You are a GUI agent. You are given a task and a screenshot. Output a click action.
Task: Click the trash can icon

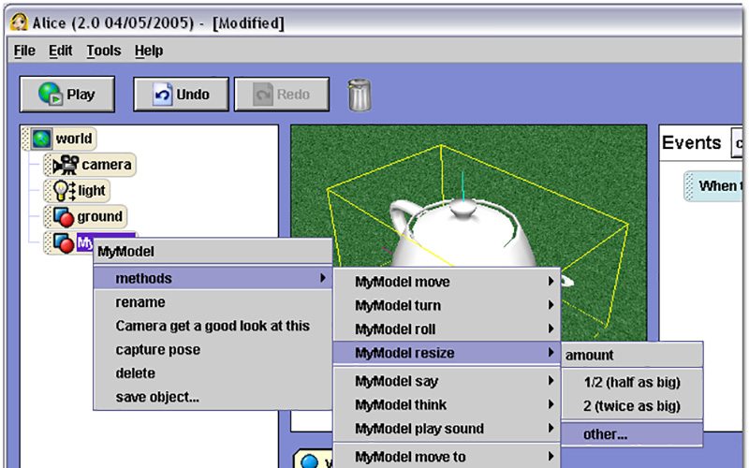click(360, 95)
